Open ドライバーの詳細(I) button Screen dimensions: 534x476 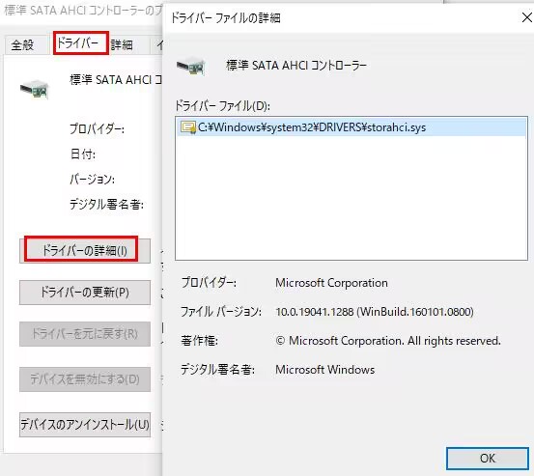click(84, 251)
